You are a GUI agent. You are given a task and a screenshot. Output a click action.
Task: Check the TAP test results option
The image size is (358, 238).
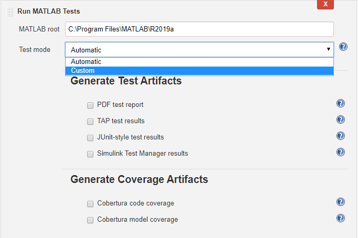tap(90, 121)
